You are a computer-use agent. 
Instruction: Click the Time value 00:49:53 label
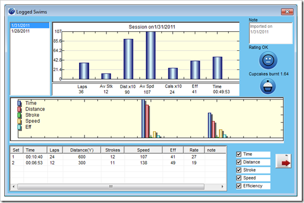coord(221,92)
